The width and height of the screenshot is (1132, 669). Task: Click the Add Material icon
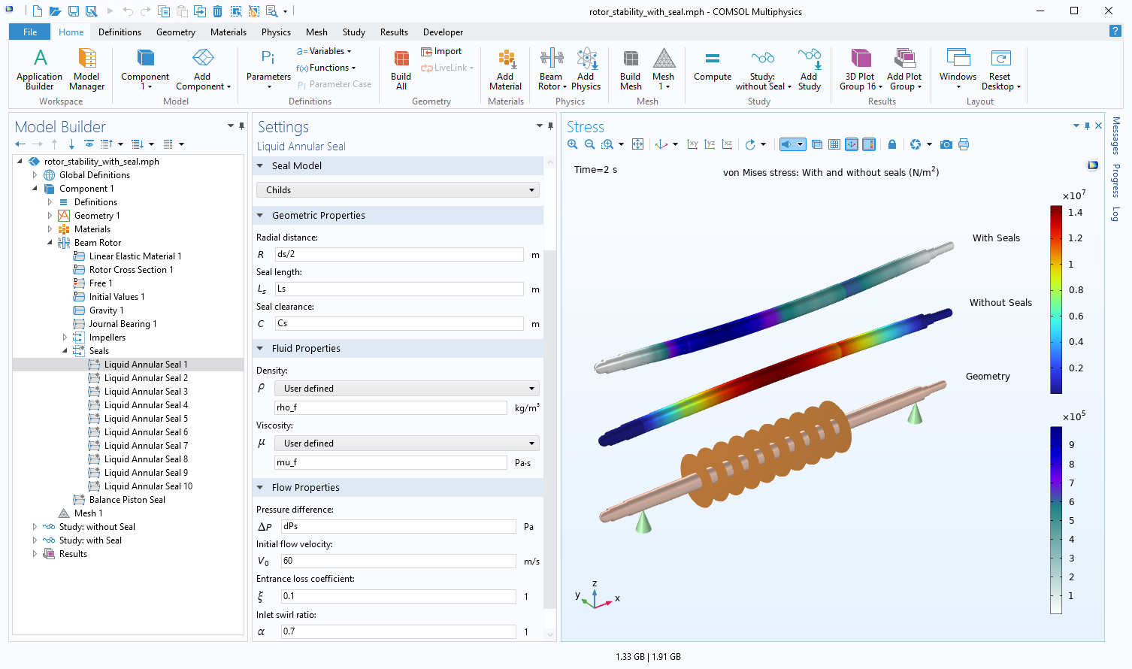coord(505,69)
